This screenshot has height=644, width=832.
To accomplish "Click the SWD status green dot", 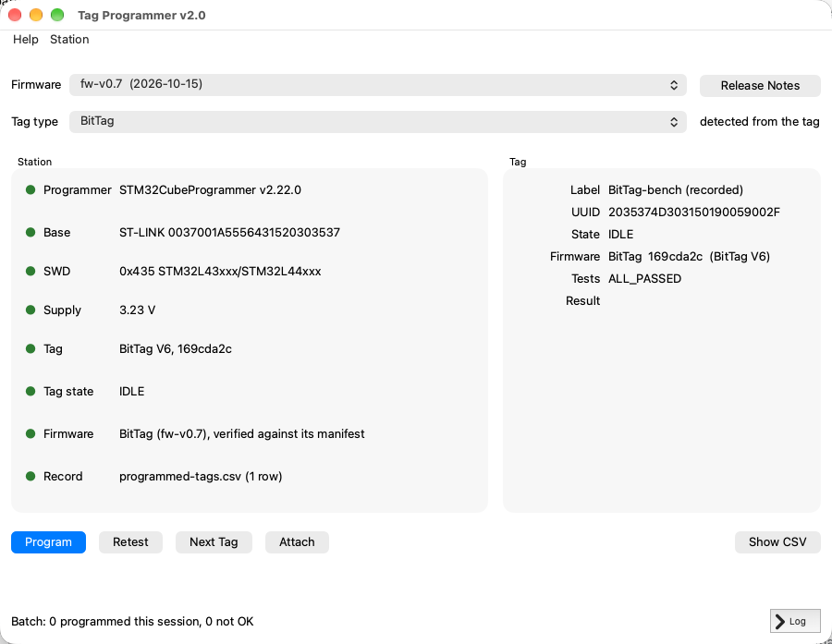I will click(31, 271).
